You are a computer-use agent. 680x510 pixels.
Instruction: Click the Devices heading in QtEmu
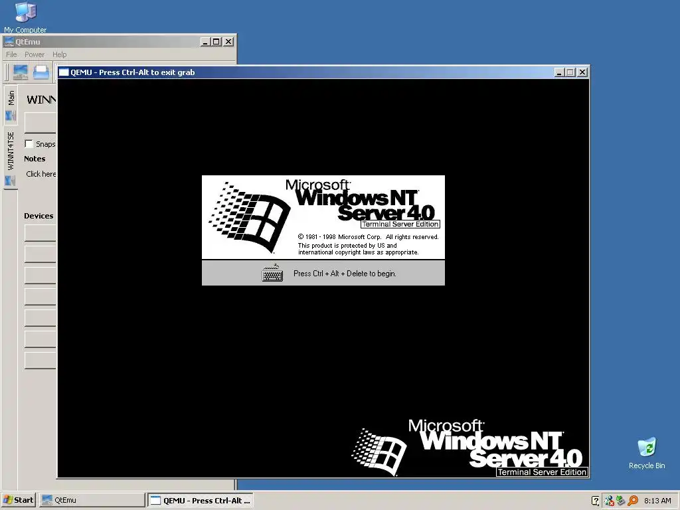[x=39, y=216]
